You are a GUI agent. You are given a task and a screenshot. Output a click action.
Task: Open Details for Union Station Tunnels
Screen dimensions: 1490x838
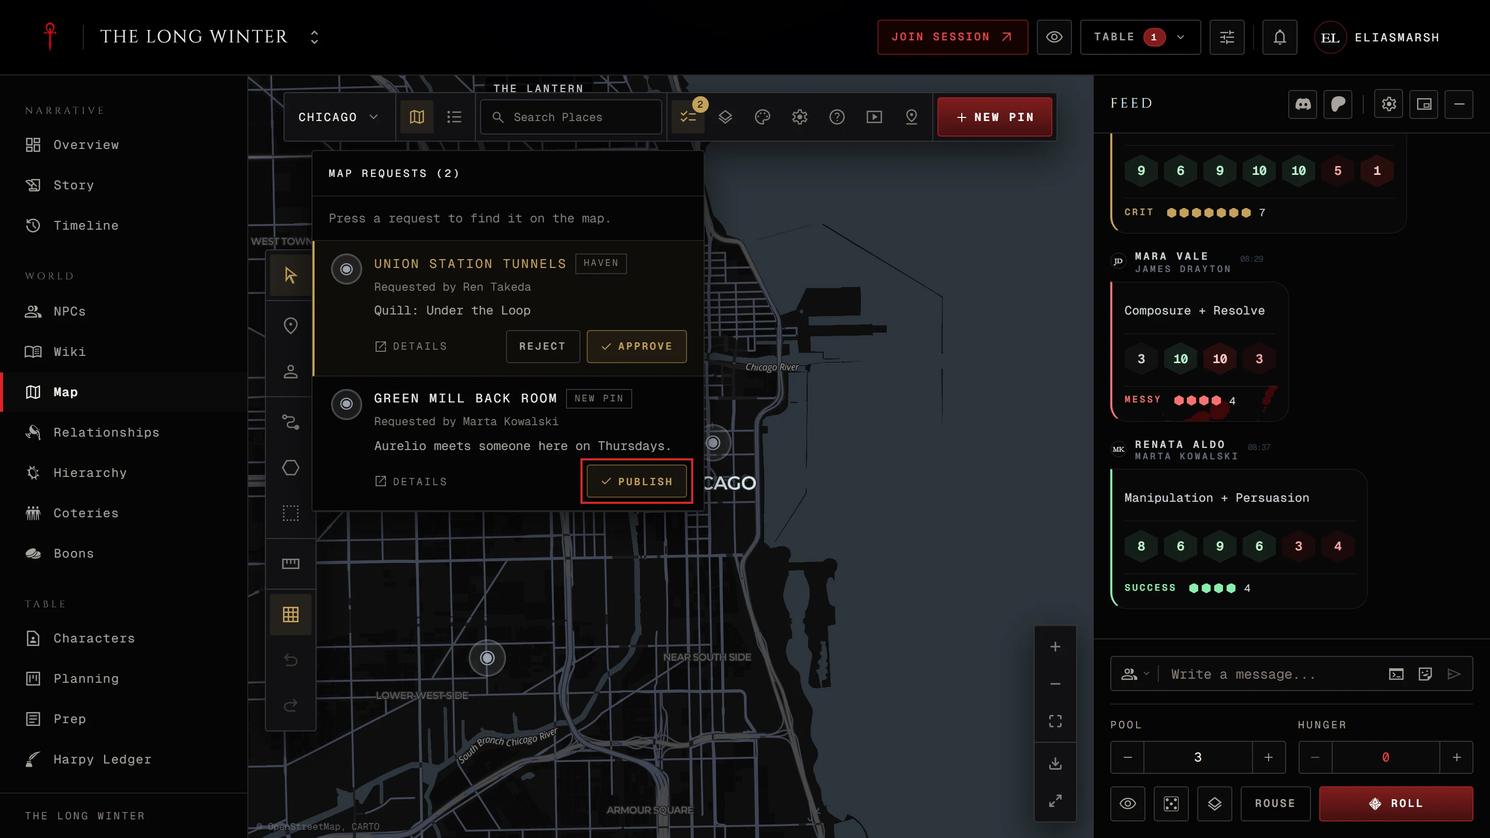411,347
